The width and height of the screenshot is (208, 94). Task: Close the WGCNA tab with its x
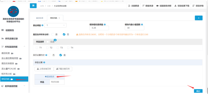pos(59,18)
